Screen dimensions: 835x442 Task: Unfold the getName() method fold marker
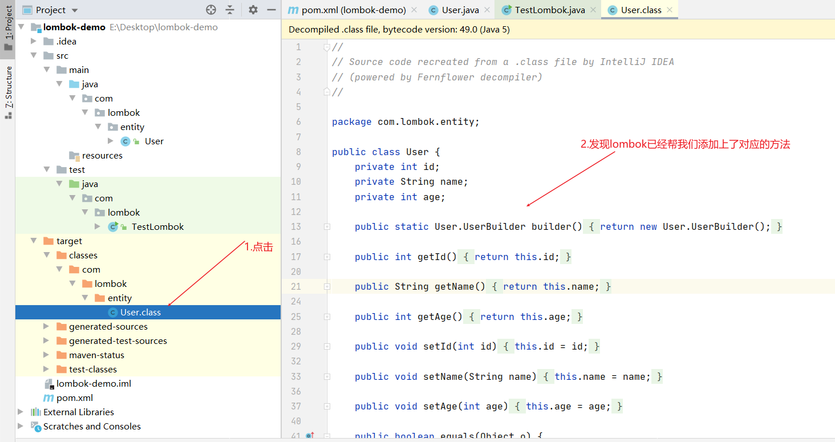[x=327, y=286]
